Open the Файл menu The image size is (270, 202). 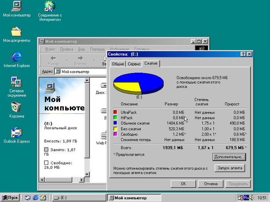tap(49, 49)
